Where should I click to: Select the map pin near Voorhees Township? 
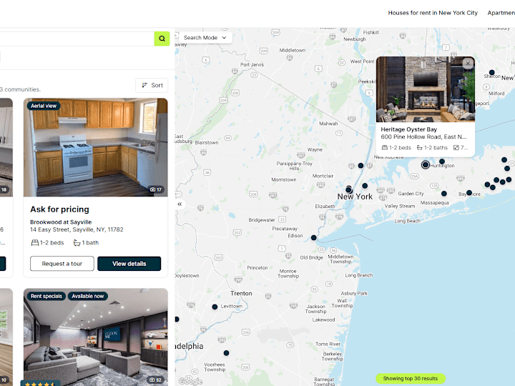[226, 353]
